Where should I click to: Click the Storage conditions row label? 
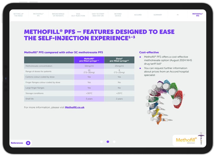click(34, 93)
